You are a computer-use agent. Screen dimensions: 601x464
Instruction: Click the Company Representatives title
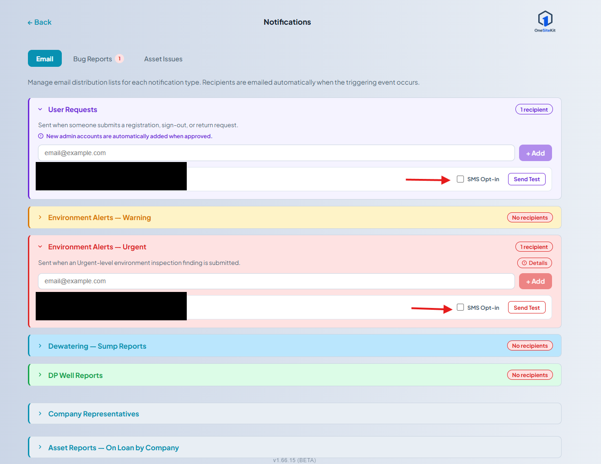coord(94,414)
